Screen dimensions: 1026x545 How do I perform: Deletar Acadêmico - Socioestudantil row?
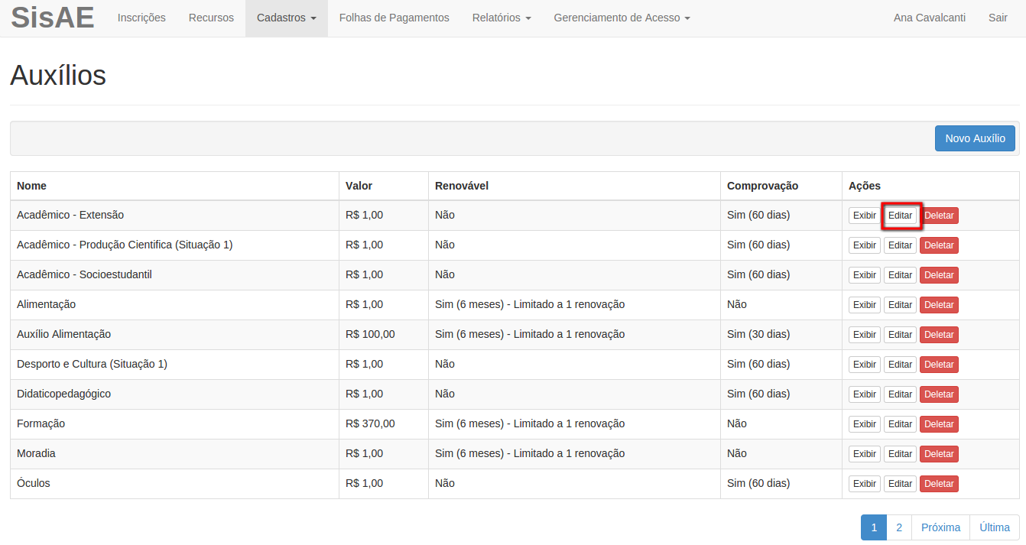coord(939,275)
